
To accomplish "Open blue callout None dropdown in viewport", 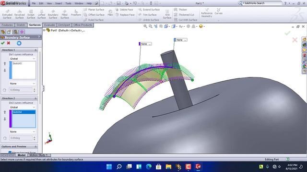I will click(180, 40).
